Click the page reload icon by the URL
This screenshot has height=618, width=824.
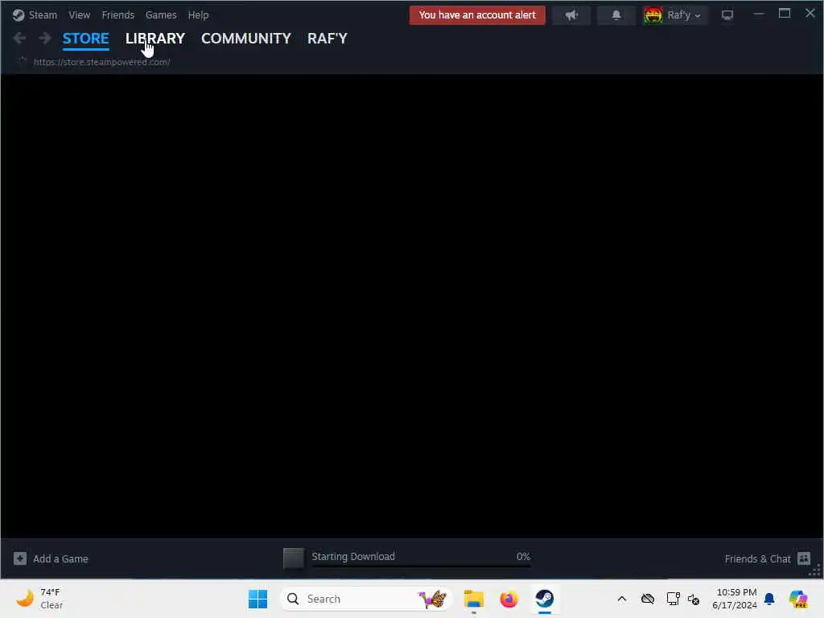(x=22, y=60)
